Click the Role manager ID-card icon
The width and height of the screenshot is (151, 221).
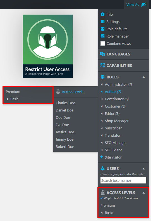(103, 36)
